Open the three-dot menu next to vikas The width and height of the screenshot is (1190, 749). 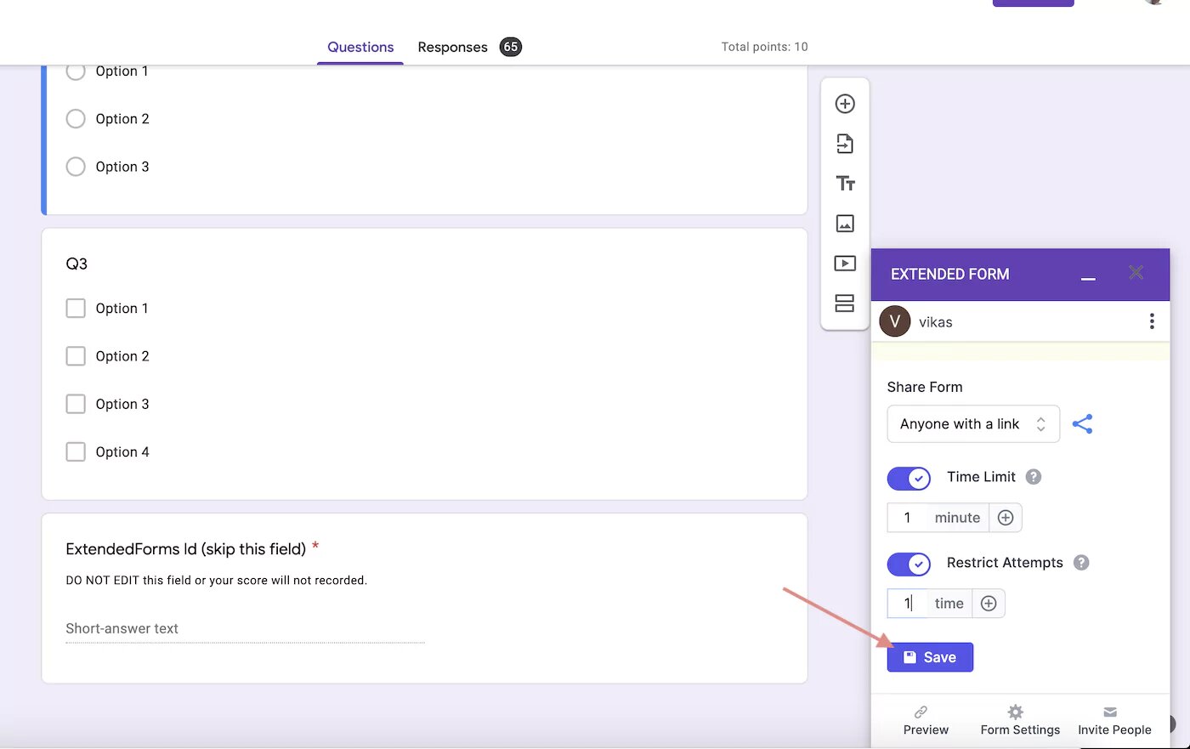click(1152, 321)
